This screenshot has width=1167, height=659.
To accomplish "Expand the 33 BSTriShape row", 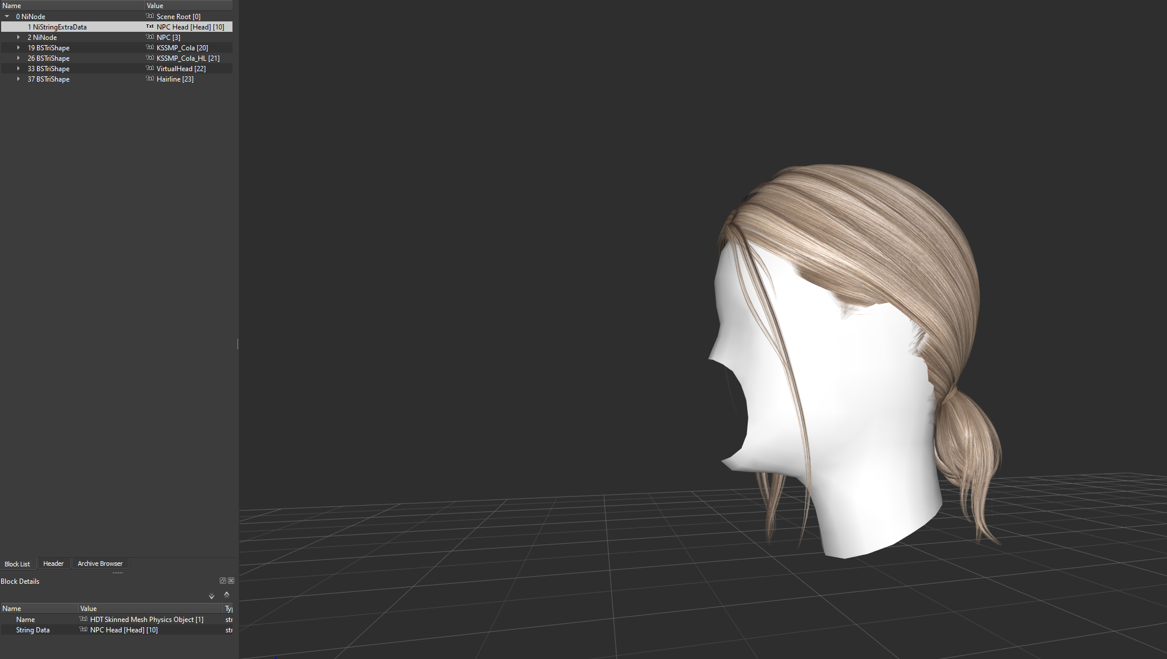I will (x=19, y=69).
